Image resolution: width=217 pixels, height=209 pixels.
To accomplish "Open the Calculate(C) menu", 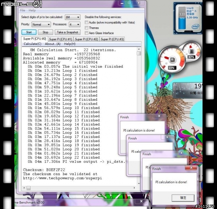I will (33, 44).
